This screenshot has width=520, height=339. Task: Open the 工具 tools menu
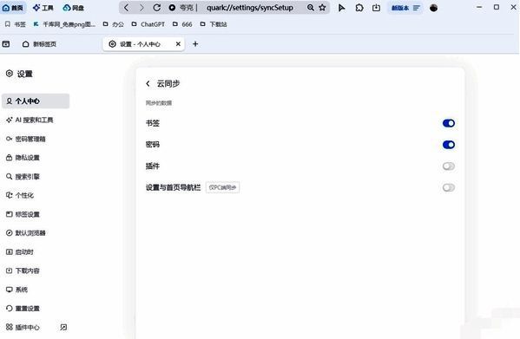coord(43,8)
